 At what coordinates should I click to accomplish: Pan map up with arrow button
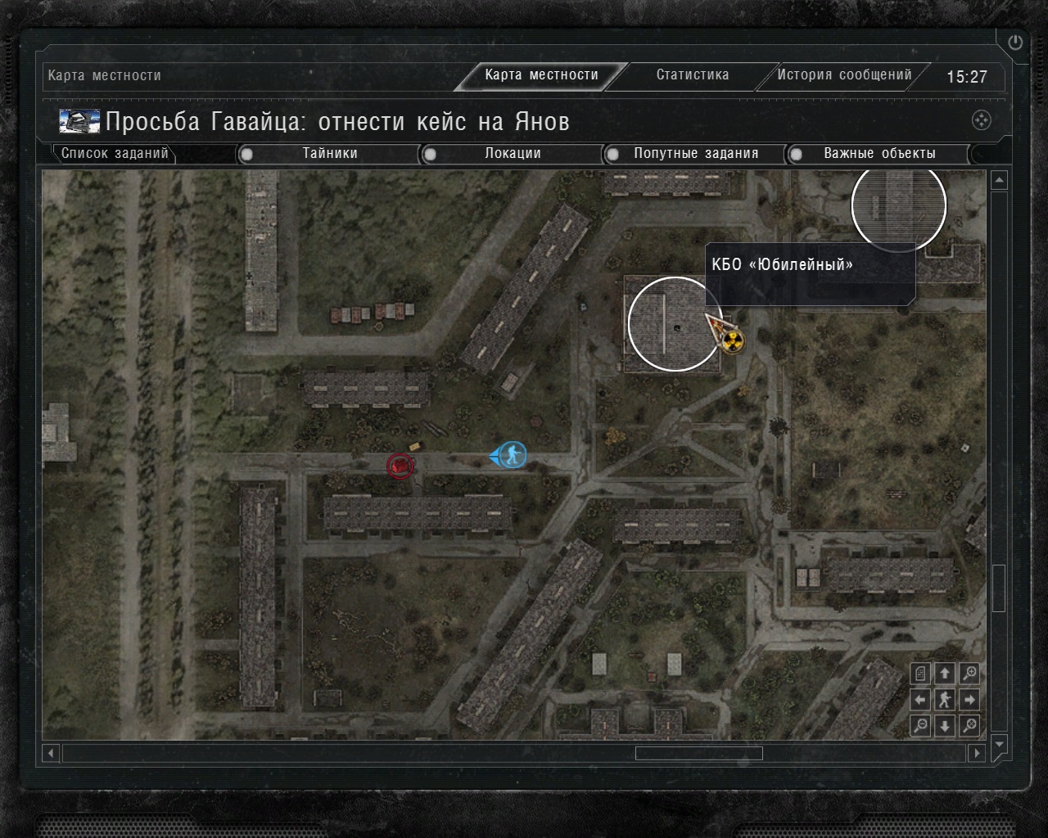point(945,674)
